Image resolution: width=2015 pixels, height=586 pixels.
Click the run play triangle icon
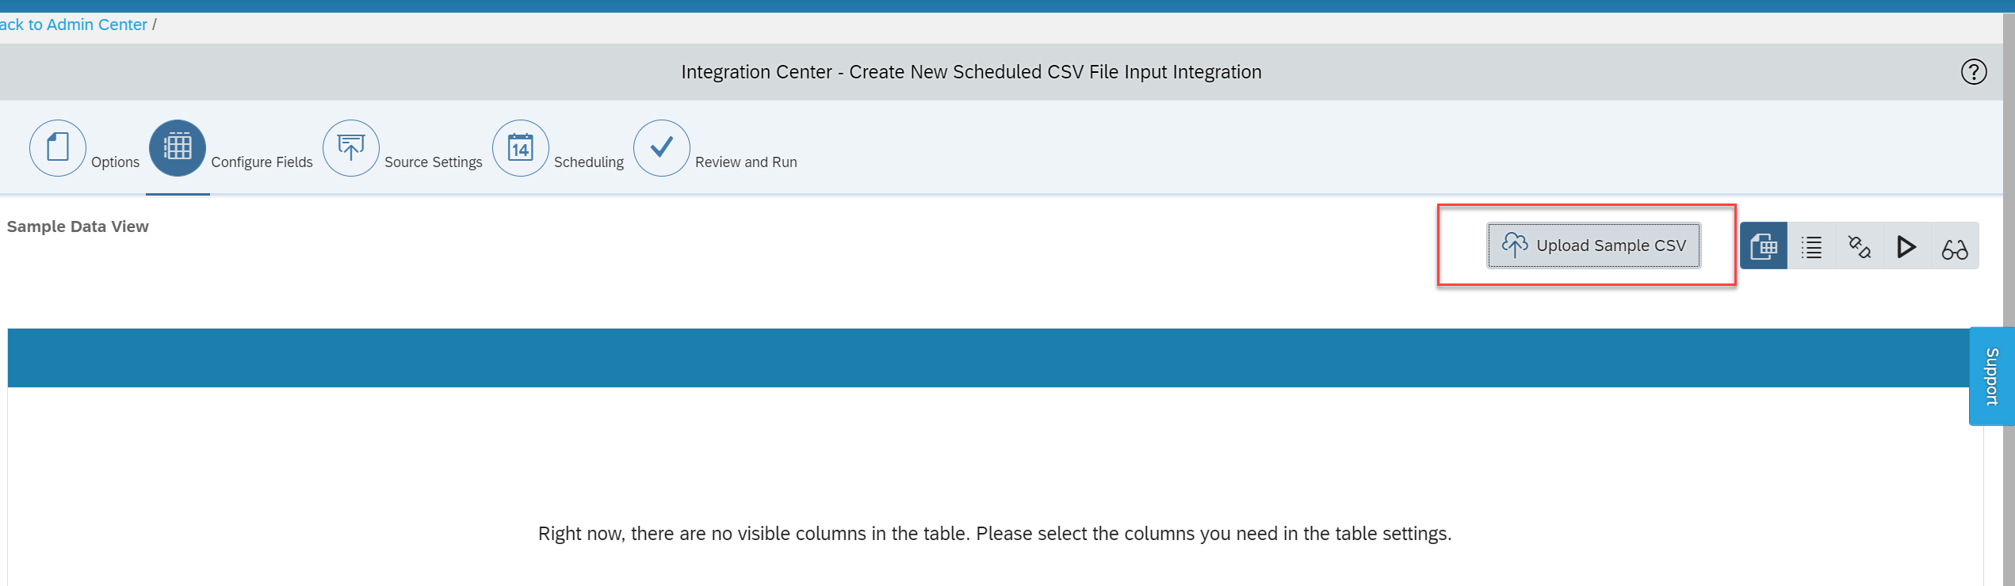tap(1907, 246)
